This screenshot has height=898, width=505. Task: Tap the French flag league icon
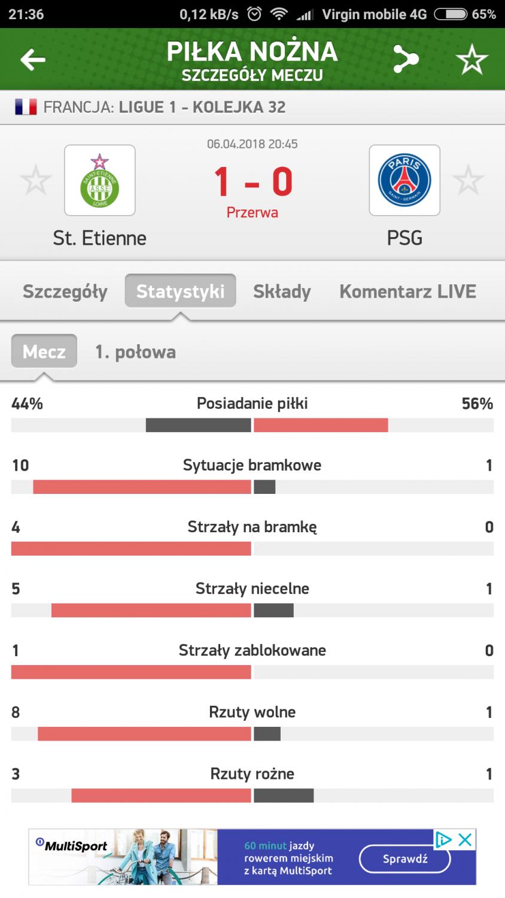point(26,107)
